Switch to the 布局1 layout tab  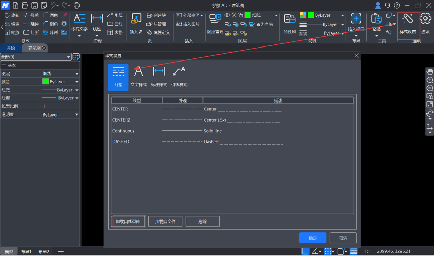point(26,252)
